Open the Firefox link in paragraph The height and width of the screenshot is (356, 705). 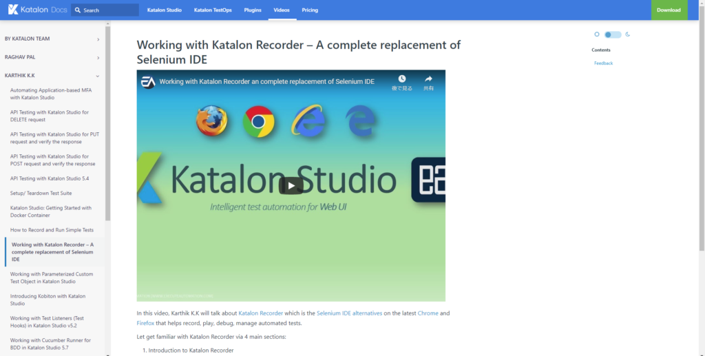(x=145, y=323)
